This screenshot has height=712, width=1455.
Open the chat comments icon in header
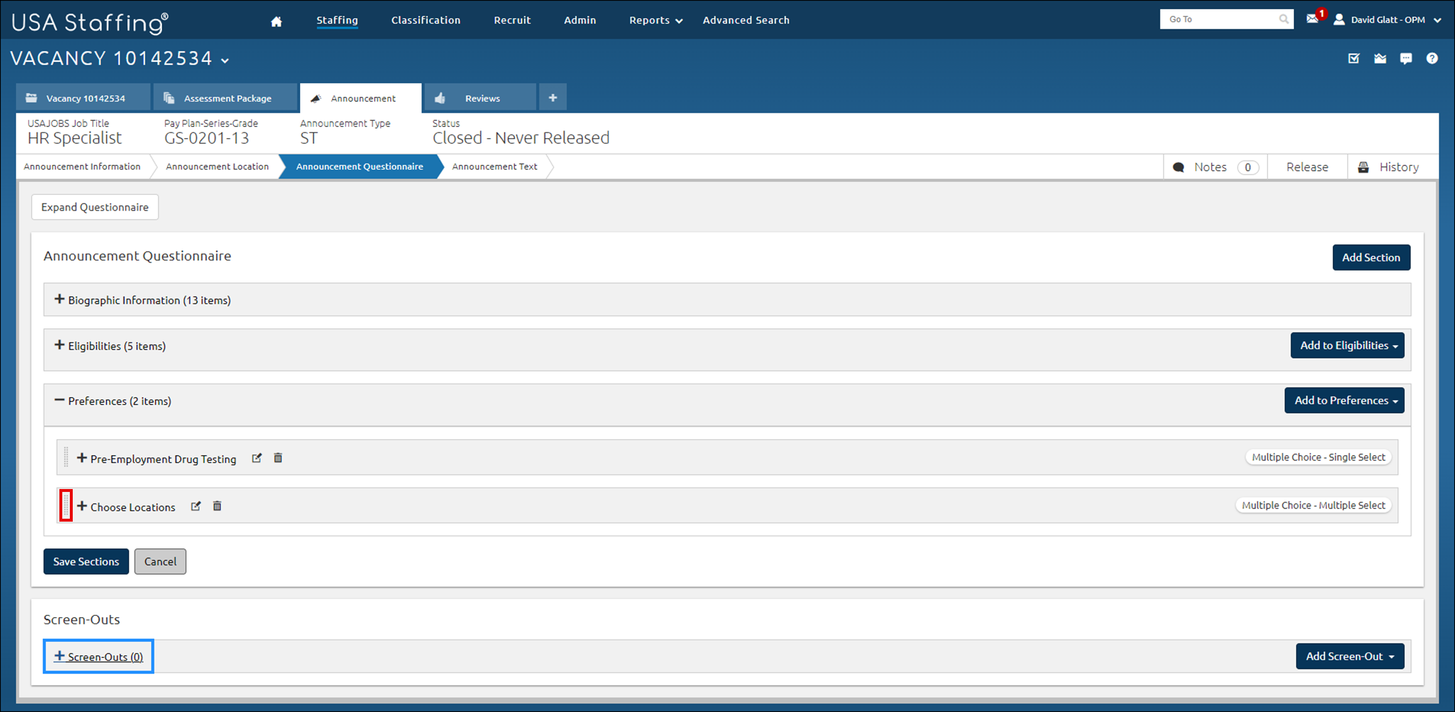click(x=1406, y=58)
